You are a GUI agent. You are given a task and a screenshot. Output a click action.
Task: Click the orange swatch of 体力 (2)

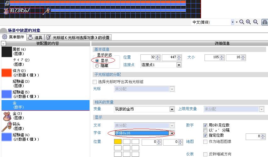point(7,73)
